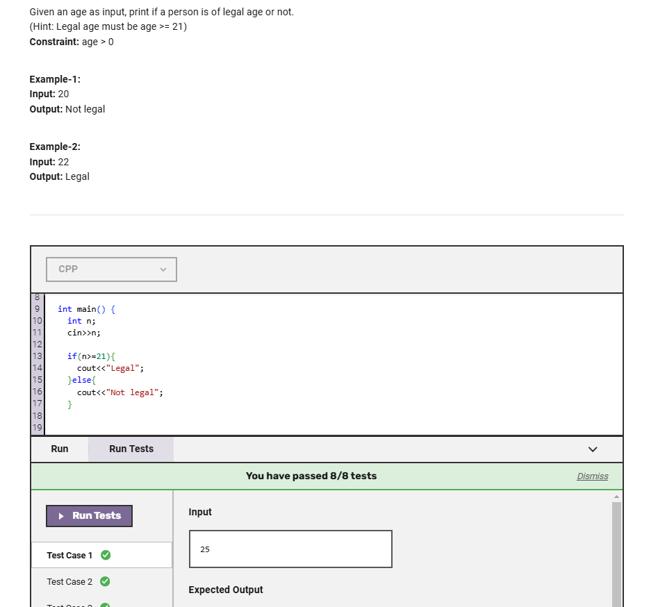Screen dimensions: 658x607
Task: Select Test Case 2
Action: (x=102, y=581)
